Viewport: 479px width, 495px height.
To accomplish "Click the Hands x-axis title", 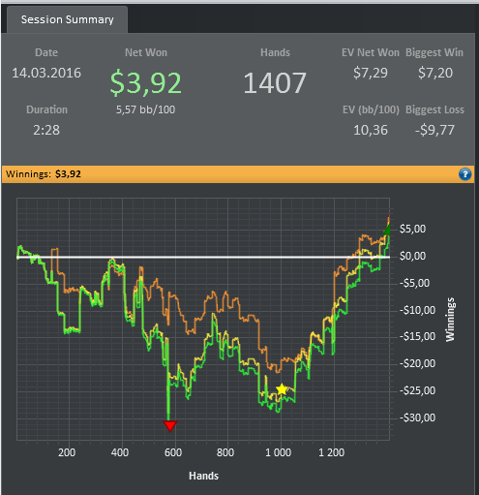I will pyautogui.click(x=203, y=476).
